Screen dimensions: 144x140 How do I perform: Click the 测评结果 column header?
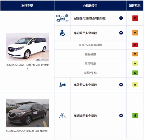[135, 5]
